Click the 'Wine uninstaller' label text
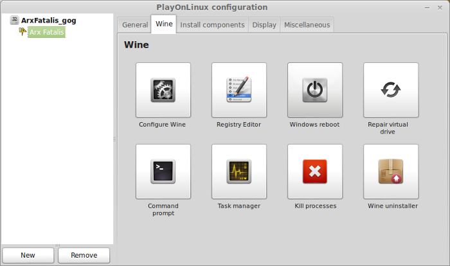 [x=393, y=206]
